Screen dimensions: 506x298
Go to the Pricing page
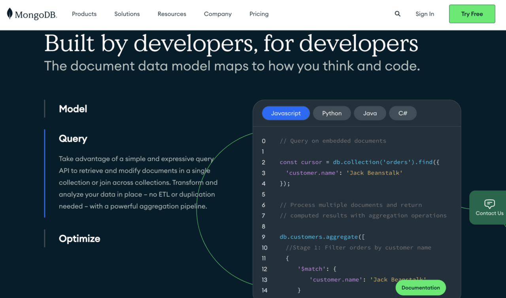tap(259, 14)
